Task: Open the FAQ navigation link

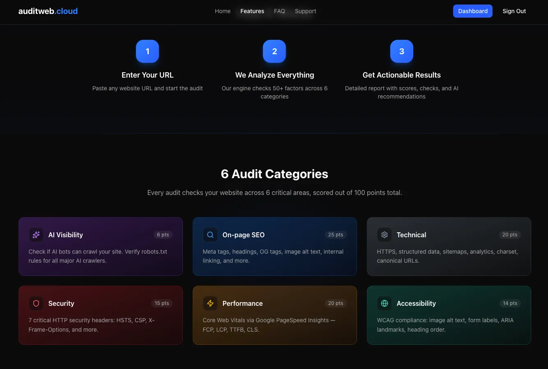Action: click(x=279, y=11)
